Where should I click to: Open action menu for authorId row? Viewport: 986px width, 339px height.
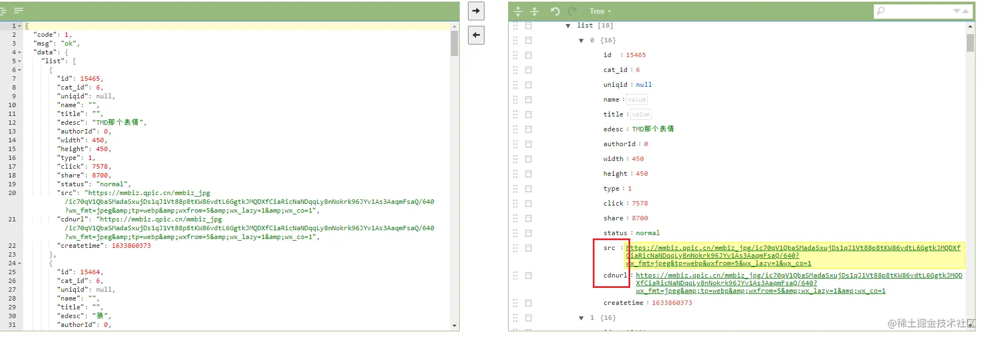tap(528, 144)
